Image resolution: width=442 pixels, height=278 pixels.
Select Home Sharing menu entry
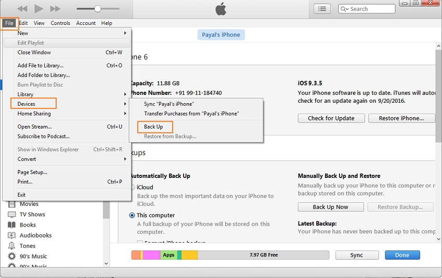click(67, 114)
